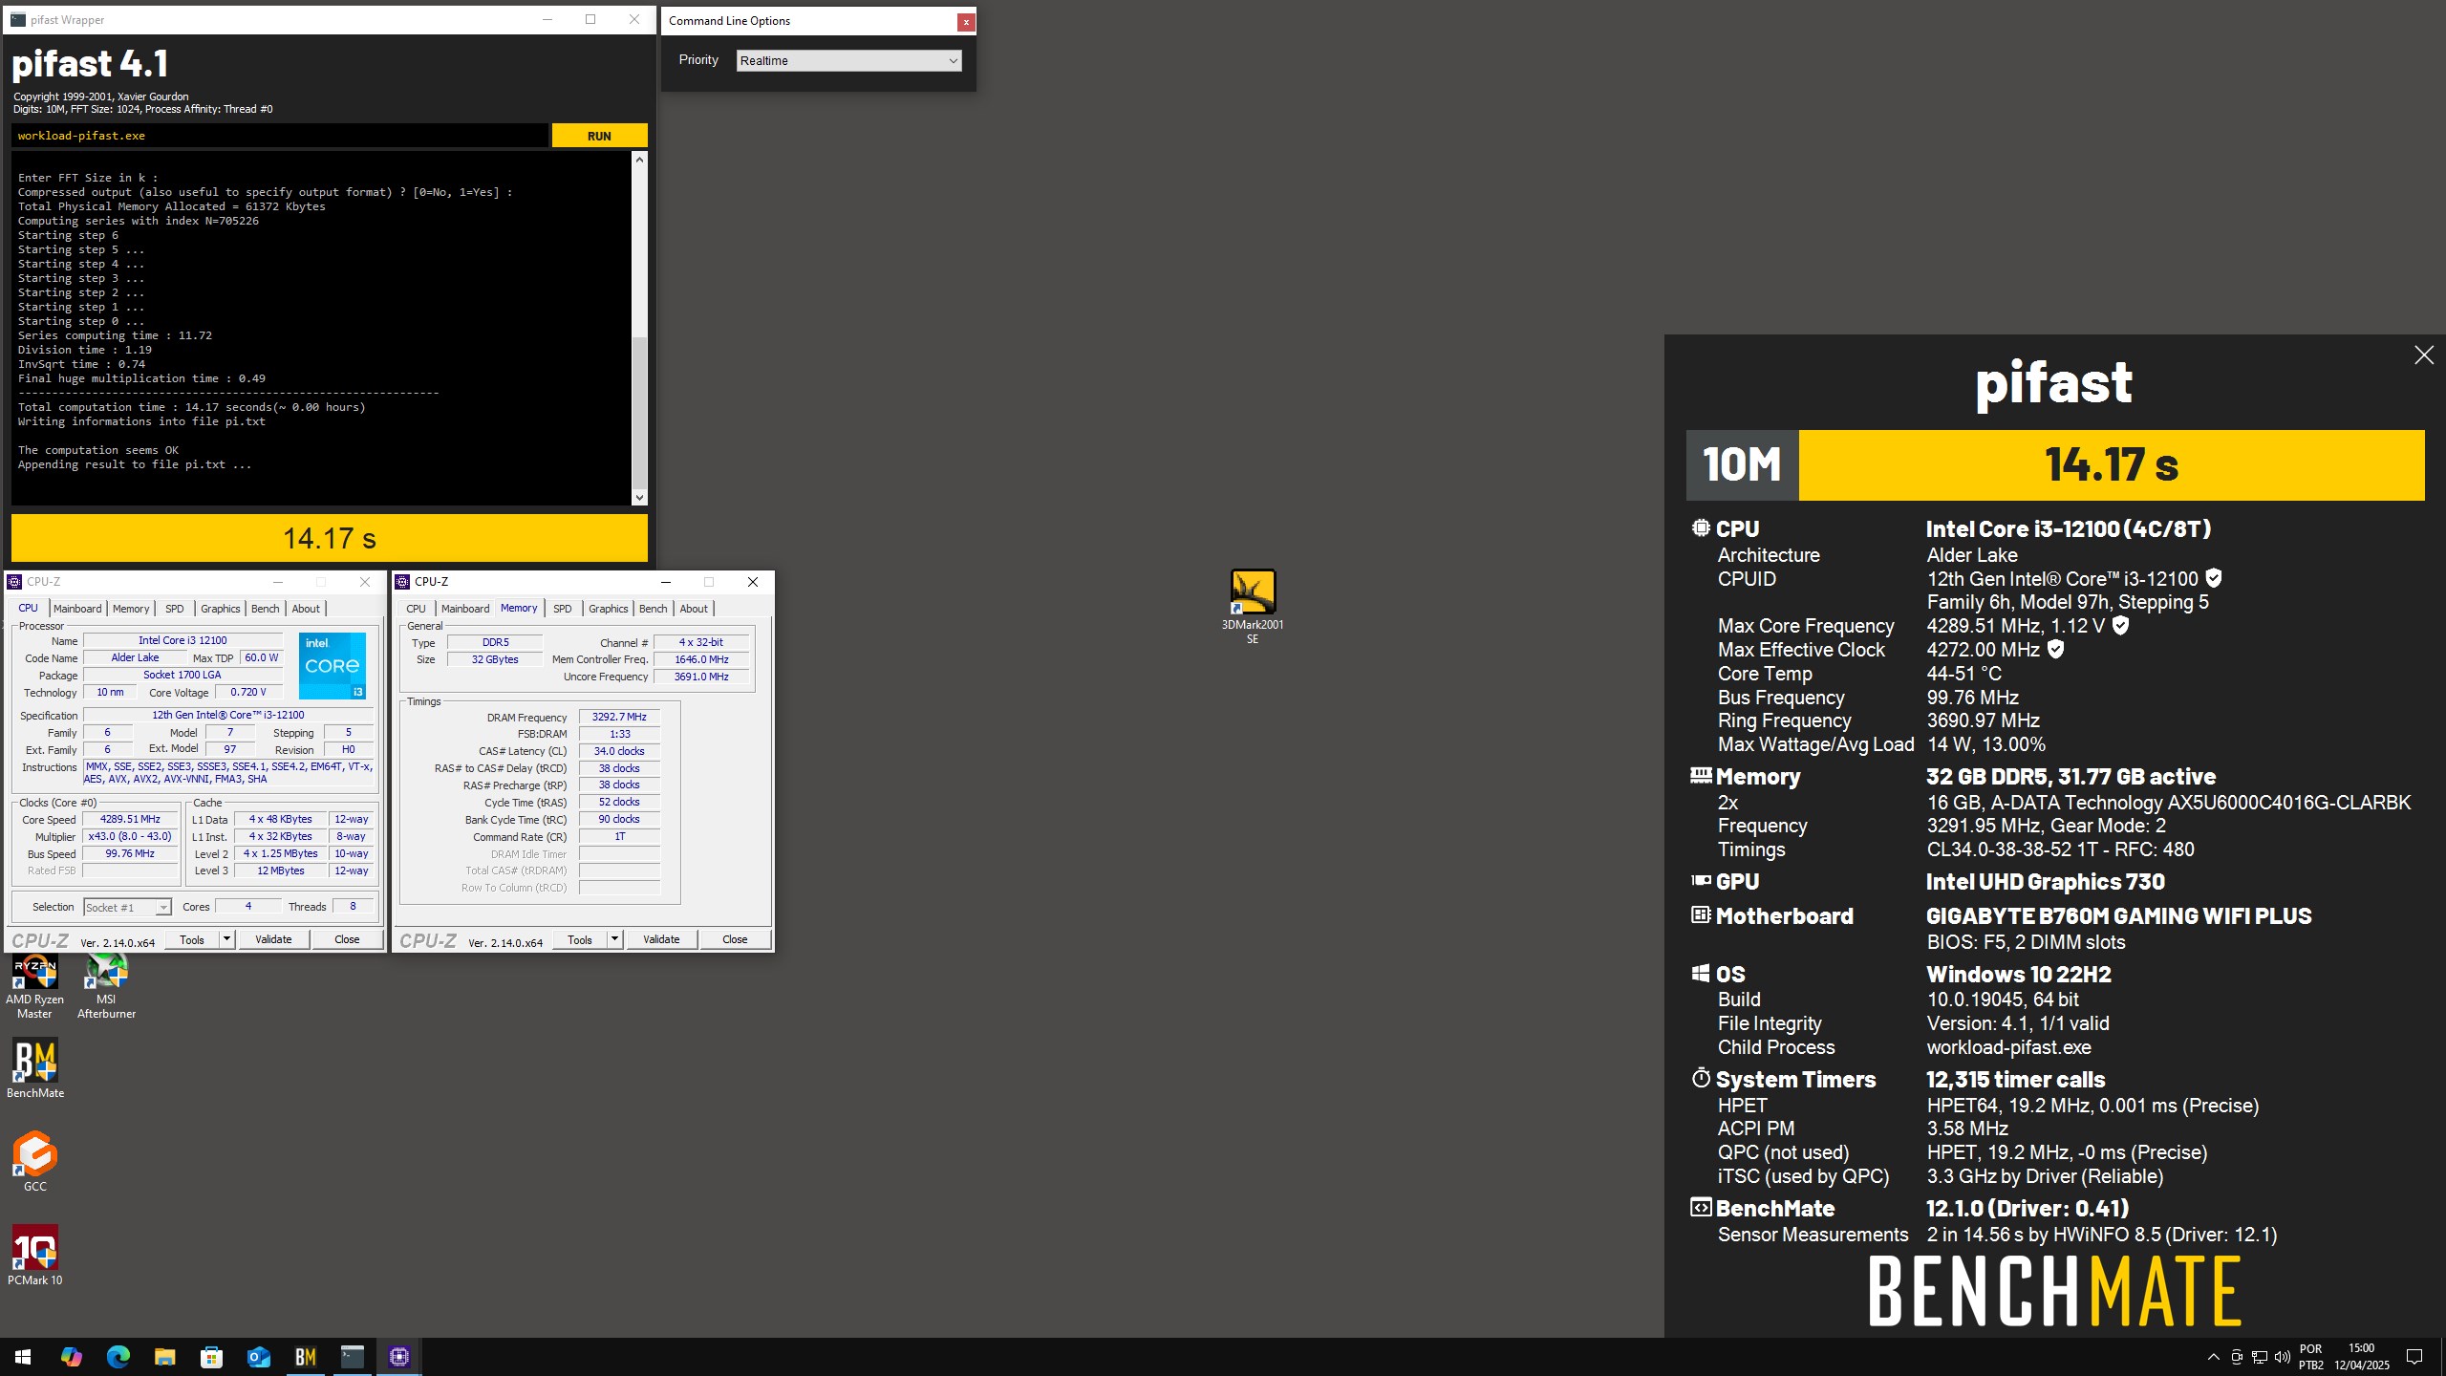The image size is (2446, 1376).
Task: Click Multiplier x43.0 value in CPU-Z
Action: tap(131, 836)
